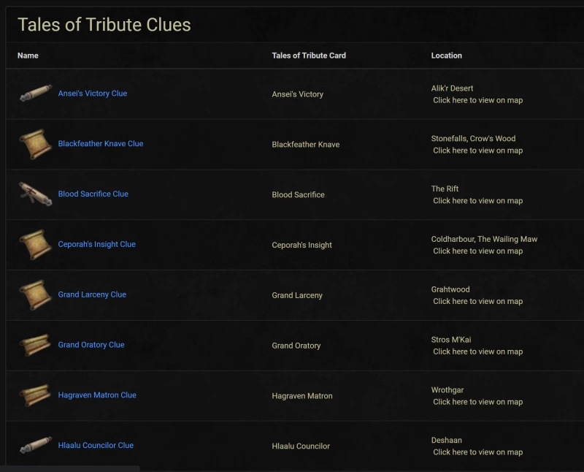Click the Grand Oratory Clue scroll icon
Viewport: 584px width, 472px height.
tap(36, 345)
